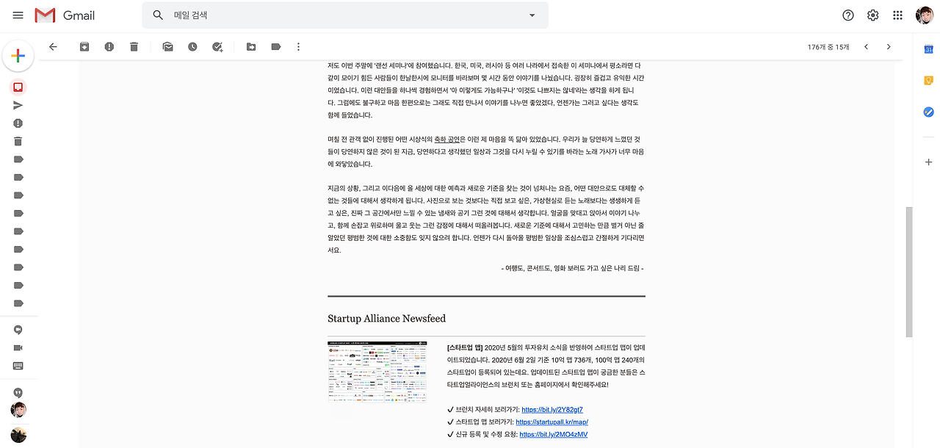Open the Google apps menu

[897, 15]
